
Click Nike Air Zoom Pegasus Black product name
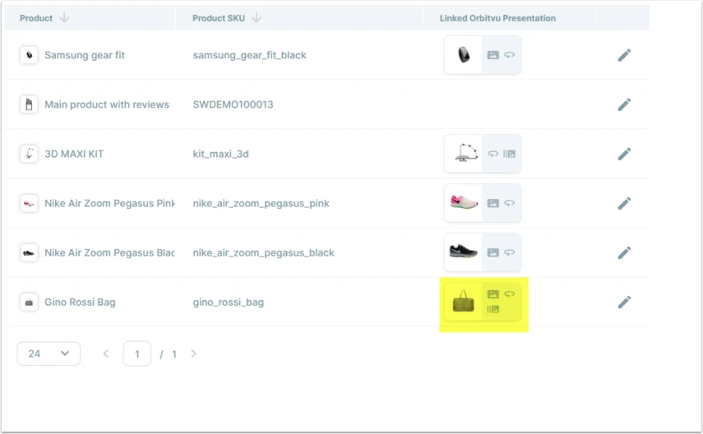[x=109, y=253]
